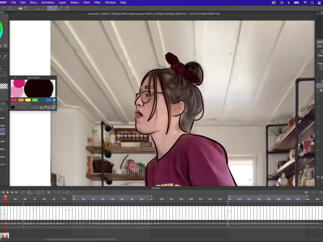Click the redo arrow in the Color Mixing panel
This screenshot has height=242, width=323.
(x=29, y=107)
